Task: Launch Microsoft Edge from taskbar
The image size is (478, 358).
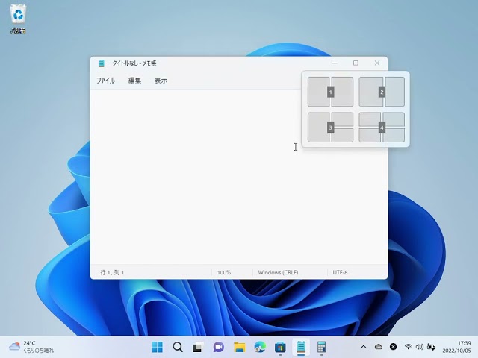Action: 260,347
